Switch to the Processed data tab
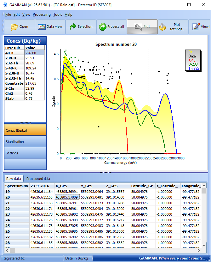 (x=38, y=179)
